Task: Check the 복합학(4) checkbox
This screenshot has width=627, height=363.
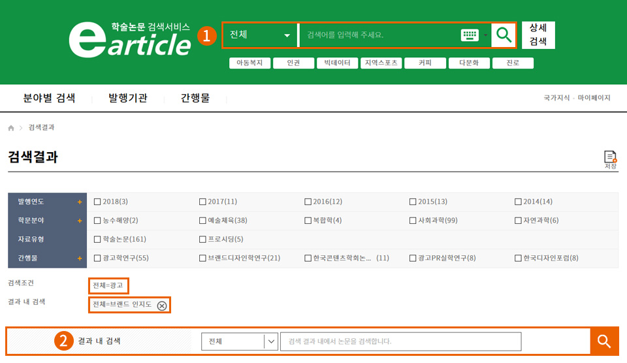Action: click(308, 221)
